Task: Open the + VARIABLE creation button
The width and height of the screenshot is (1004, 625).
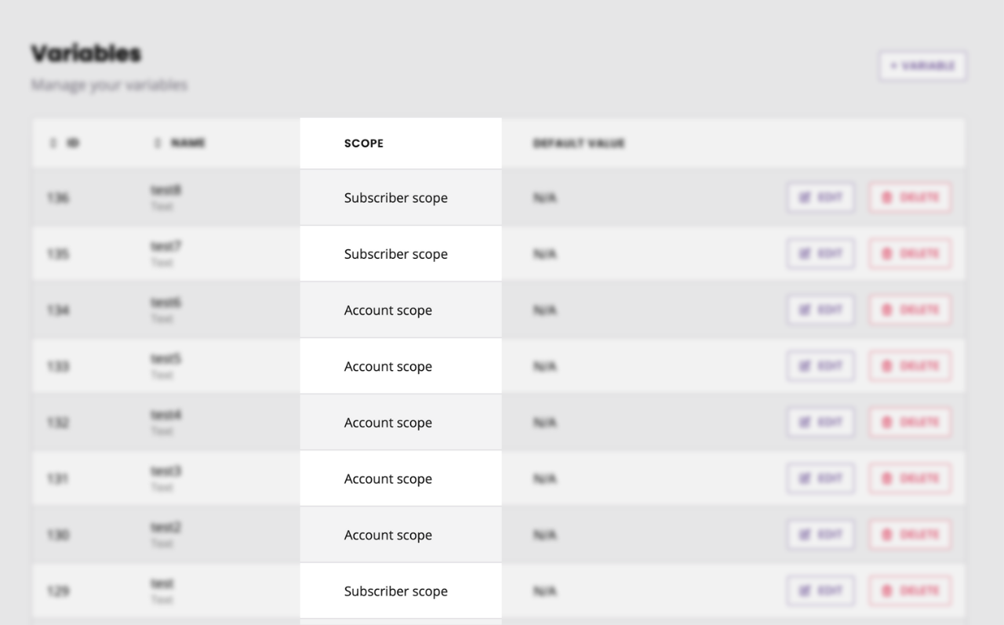Action: click(x=922, y=66)
